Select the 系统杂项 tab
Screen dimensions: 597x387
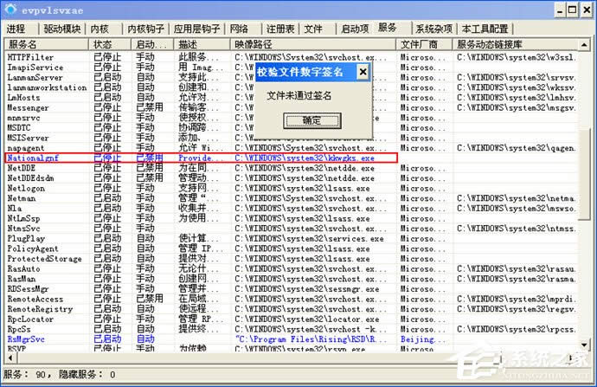click(x=432, y=29)
